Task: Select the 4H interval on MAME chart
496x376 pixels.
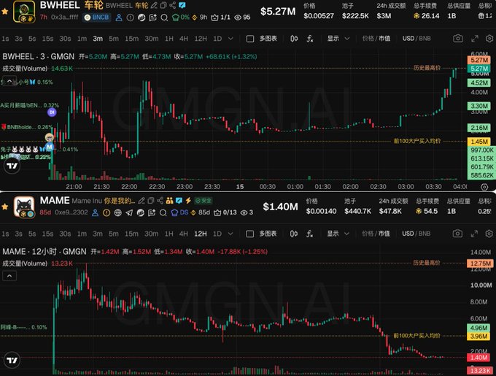Action: point(184,234)
